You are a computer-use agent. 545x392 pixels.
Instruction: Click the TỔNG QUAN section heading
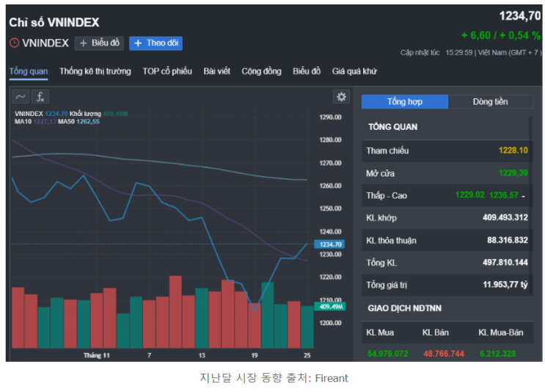coord(392,127)
